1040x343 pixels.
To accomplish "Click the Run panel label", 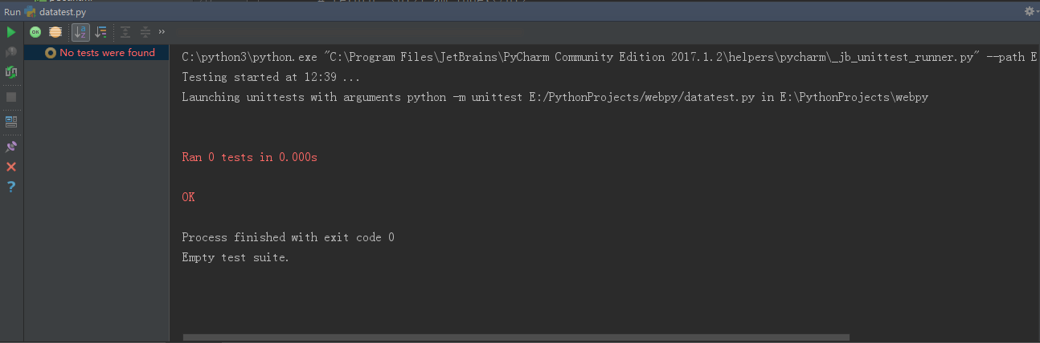I will click(12, 12).
